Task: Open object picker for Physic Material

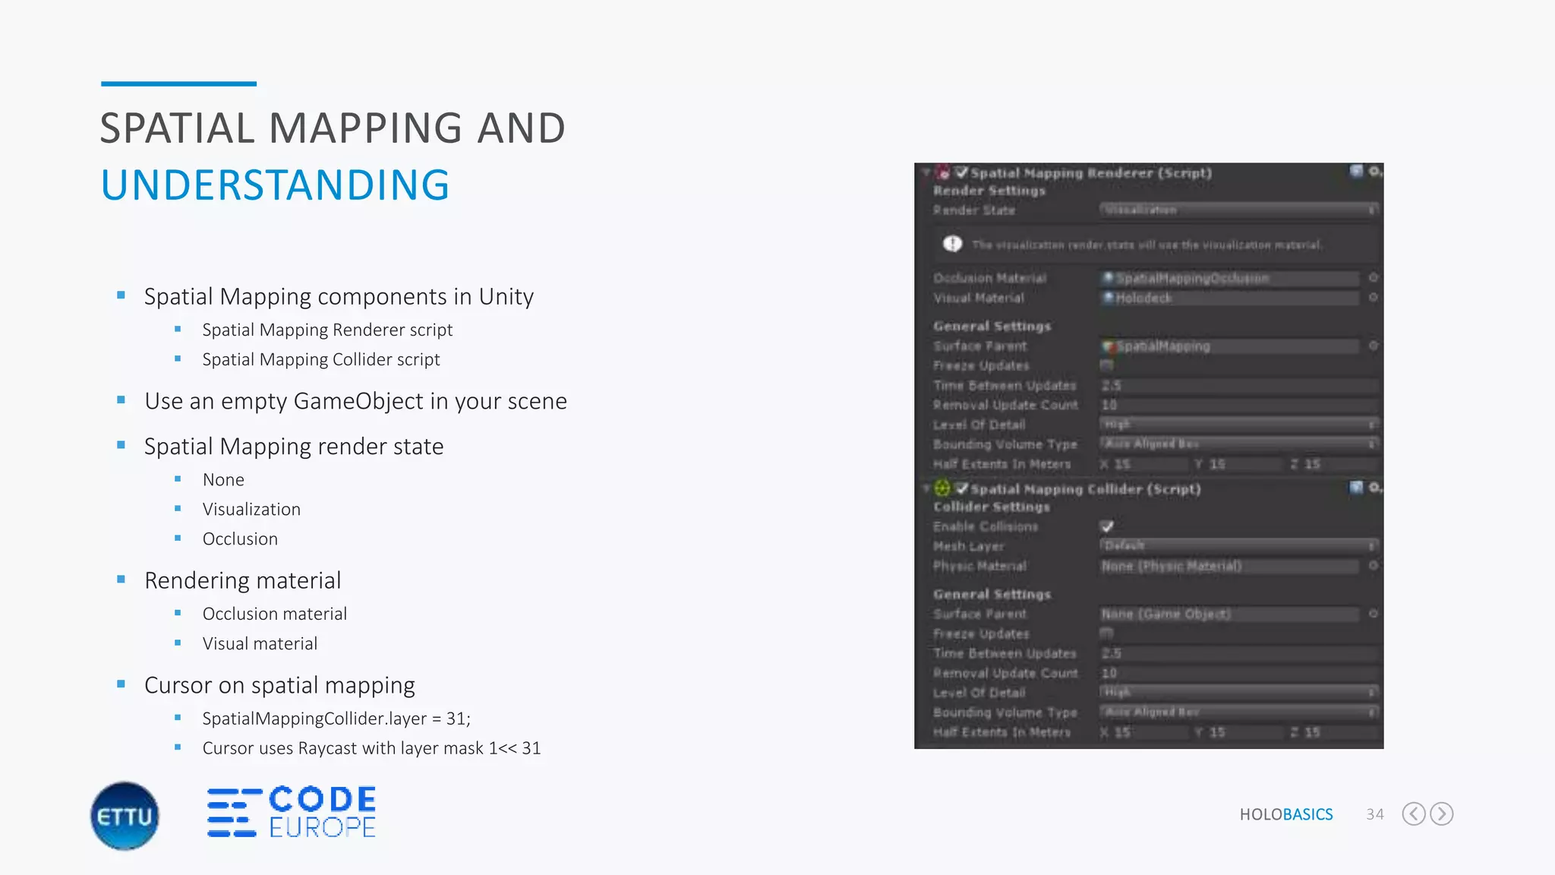Action: pos(1373,566)
